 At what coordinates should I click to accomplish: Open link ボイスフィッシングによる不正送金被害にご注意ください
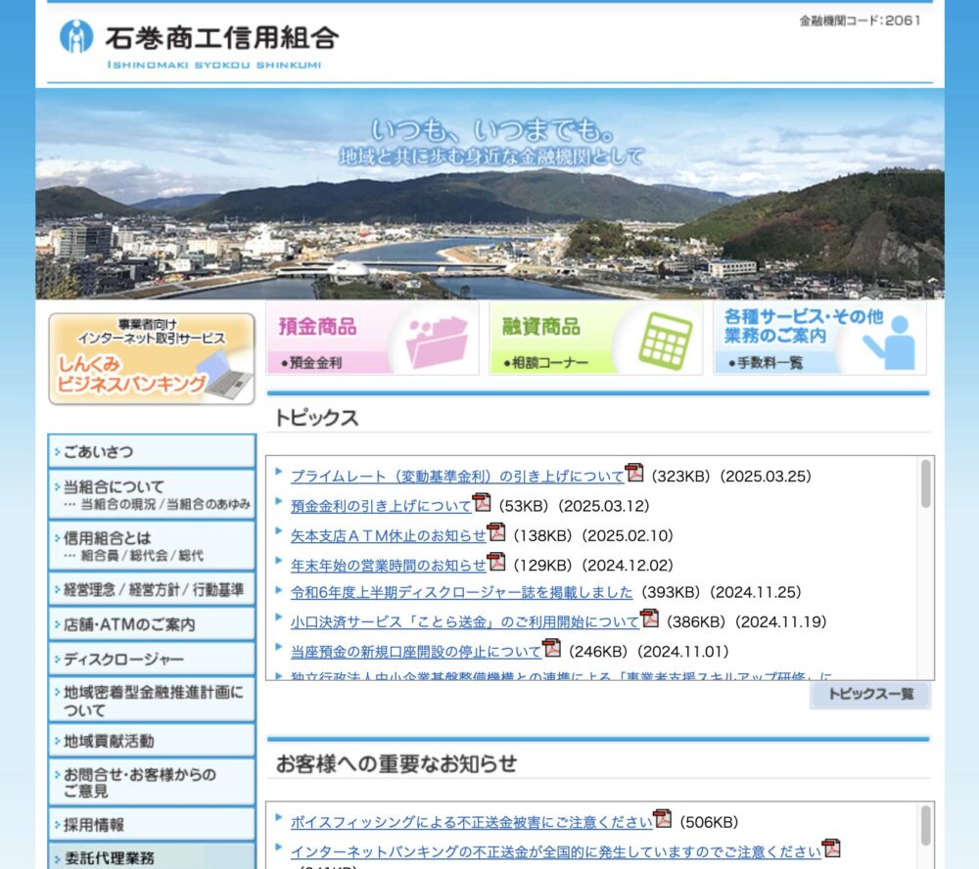[472, 823]
